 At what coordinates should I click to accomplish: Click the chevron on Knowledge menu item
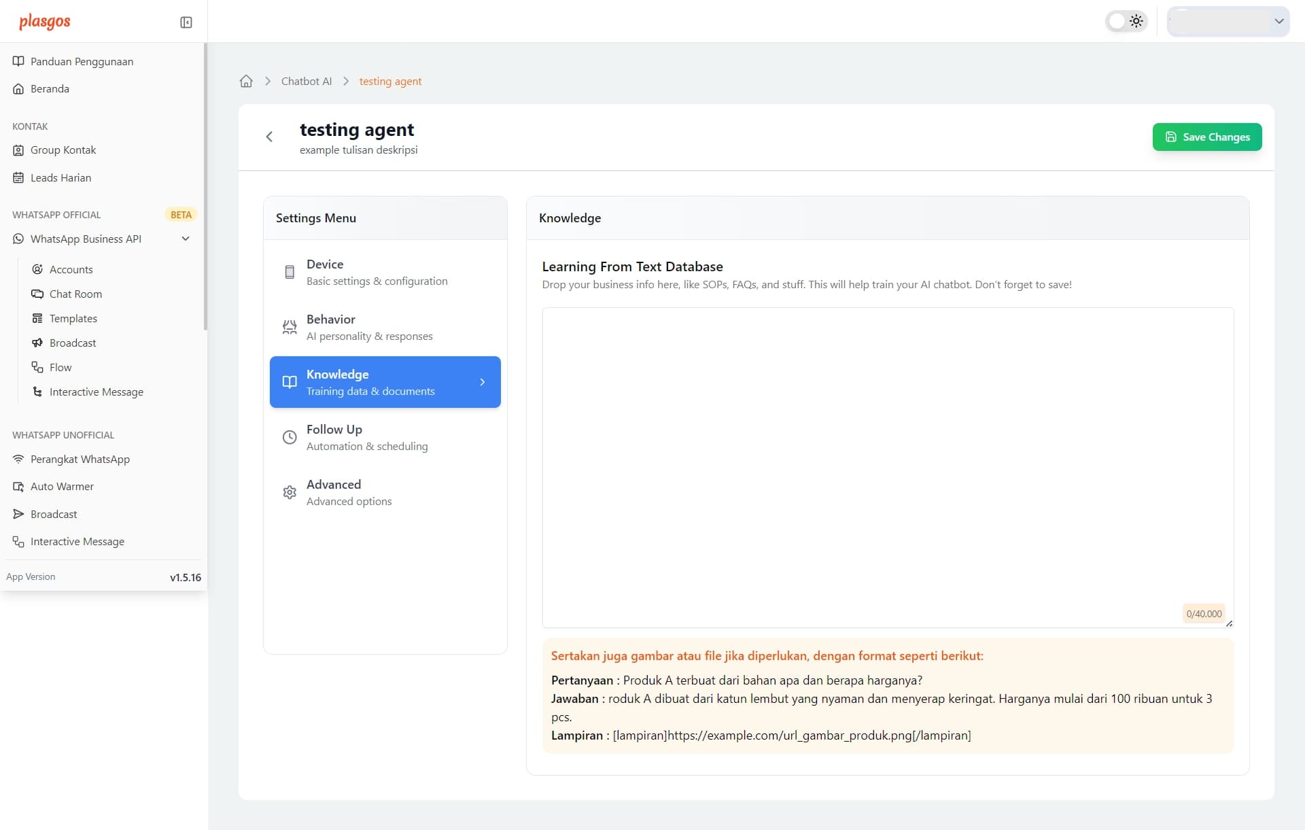(x=483, y=382)
